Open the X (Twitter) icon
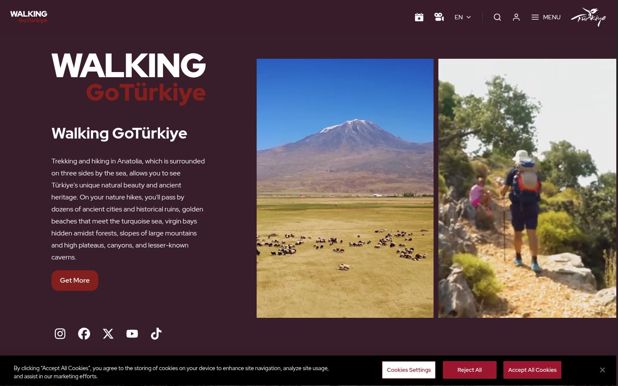 [x=108, y=334]
